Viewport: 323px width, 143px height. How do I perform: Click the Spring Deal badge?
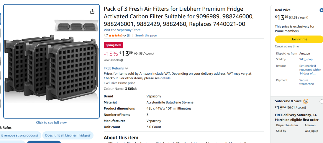point(114,45)
